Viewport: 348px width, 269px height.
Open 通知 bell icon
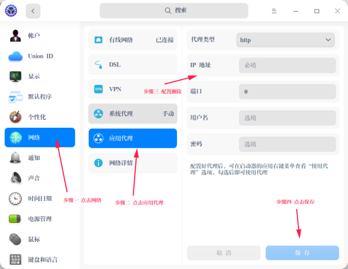tap(15, 157)
